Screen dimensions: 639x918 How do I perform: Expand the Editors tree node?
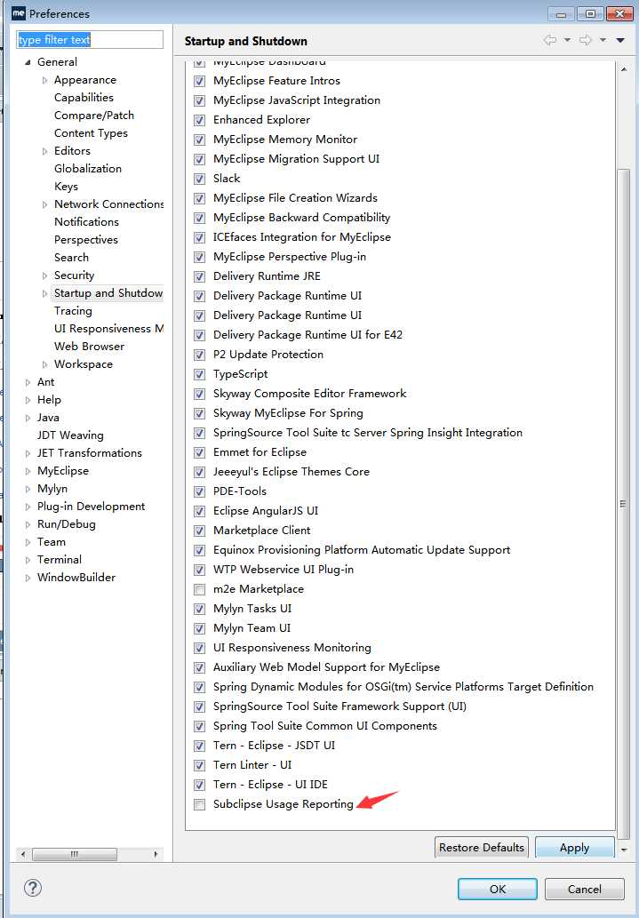point(44,151)
